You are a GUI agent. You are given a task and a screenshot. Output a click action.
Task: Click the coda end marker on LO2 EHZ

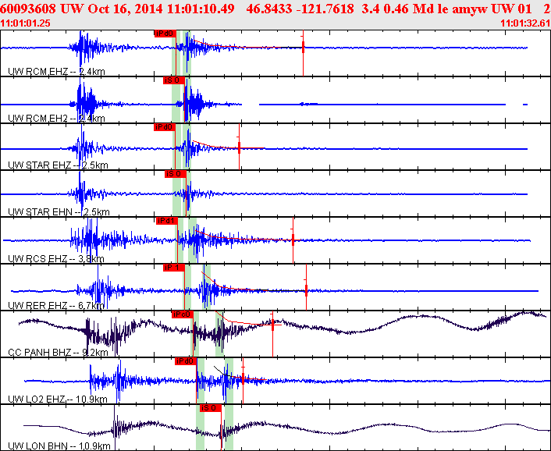tap(243, 378)
